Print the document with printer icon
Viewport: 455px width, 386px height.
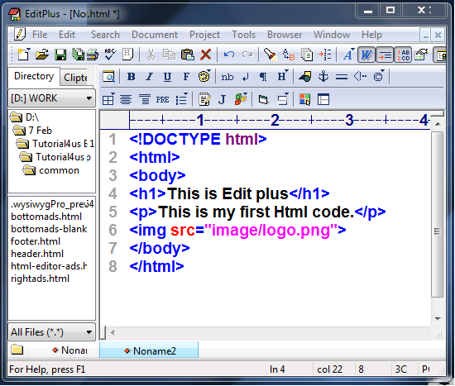coord(93,55)
